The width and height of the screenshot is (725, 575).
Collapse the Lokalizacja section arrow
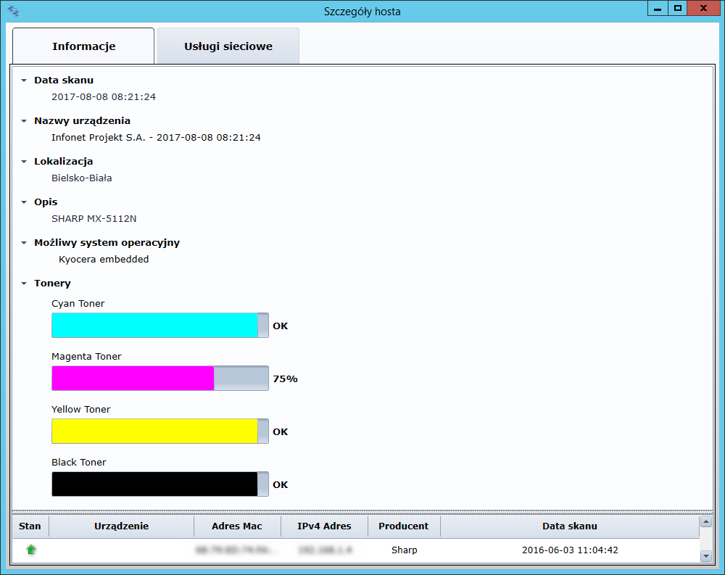(x=24, y=162)
